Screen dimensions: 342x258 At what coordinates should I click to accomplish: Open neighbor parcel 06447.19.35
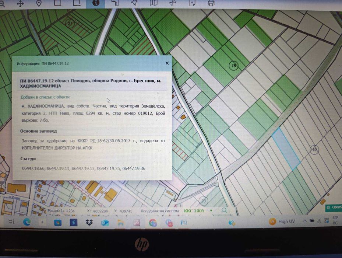pyautogui.click(x=109, y=168)
